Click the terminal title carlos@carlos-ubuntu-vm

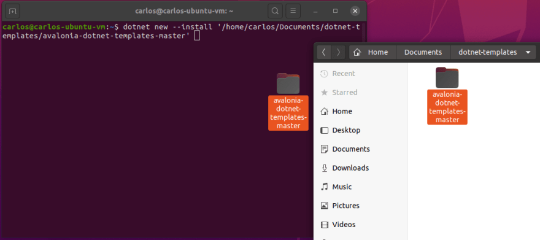click(x=184, y=11)
